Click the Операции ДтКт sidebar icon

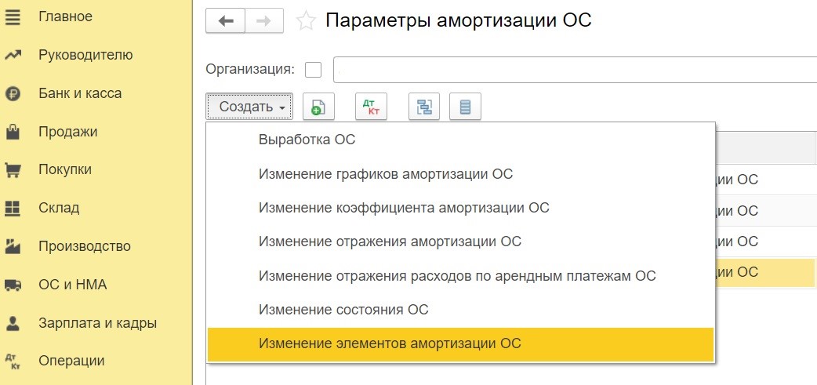(x=12, y=361)
